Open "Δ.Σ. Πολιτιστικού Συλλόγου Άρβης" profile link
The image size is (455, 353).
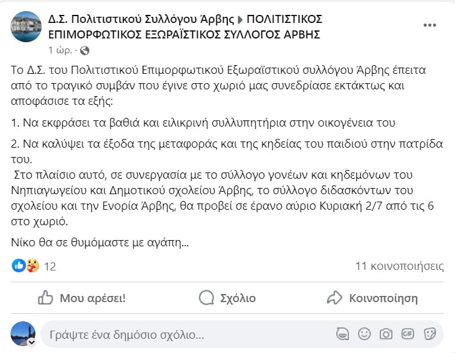click(x=142, y=19)
